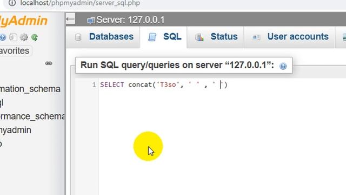The width and height of the screenshot is (346, 195).
Task: Click the site info icon in address bar
Action: click(x=12, y=3)
